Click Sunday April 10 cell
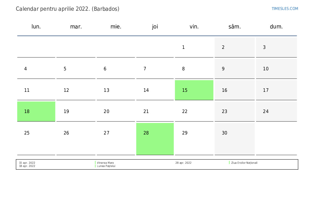 tap(276, 68)
